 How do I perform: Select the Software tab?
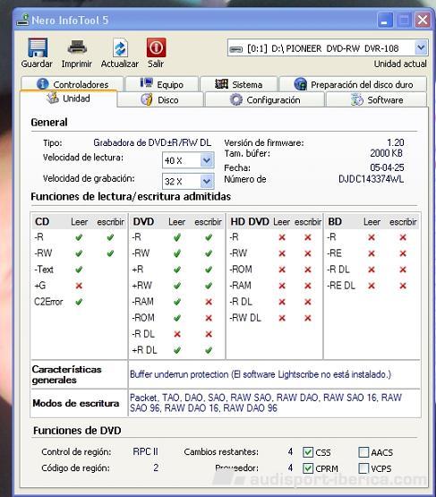(x=376, y=99)
